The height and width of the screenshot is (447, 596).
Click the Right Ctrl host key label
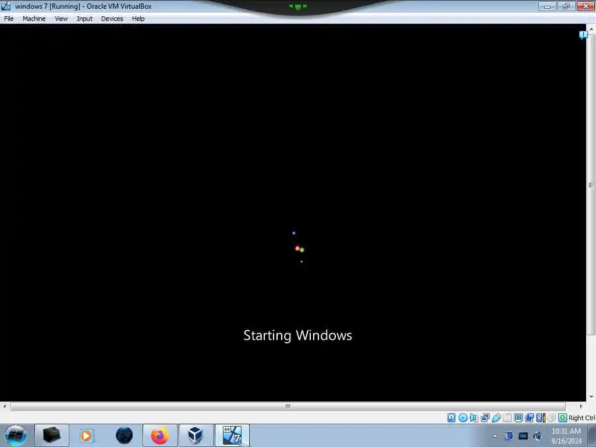pyautogui.click(x=581, y=418)
